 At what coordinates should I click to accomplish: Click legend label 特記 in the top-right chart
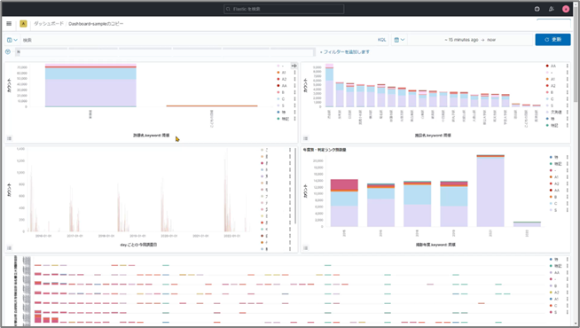(x=554, y=125)
